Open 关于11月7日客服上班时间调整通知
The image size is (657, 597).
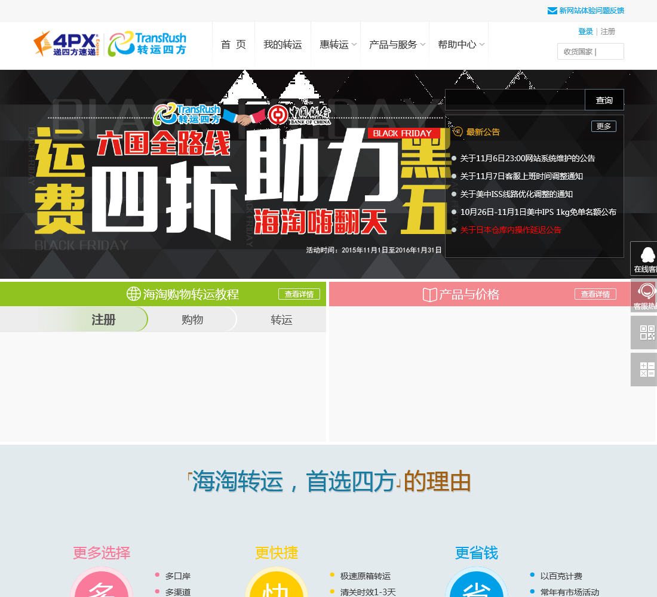(x=521, y=176)
